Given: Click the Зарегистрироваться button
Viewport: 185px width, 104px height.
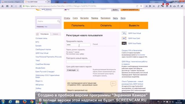Looking at the screenshot, I should [130, 10].
